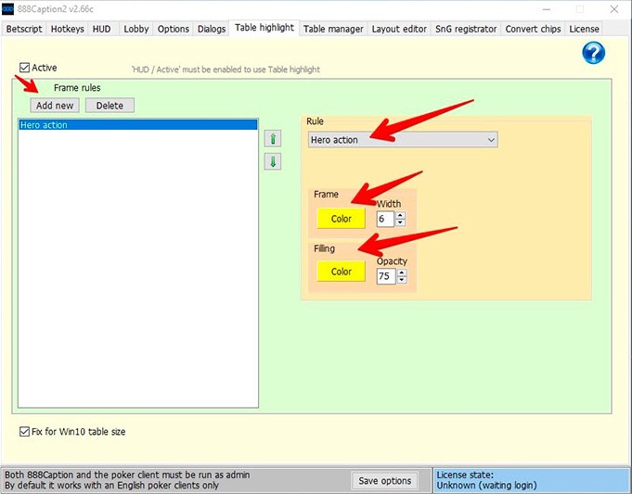Pick the yellow Frame Color swatch
Viewport: 632px width, 494px height.
(341, 220)
